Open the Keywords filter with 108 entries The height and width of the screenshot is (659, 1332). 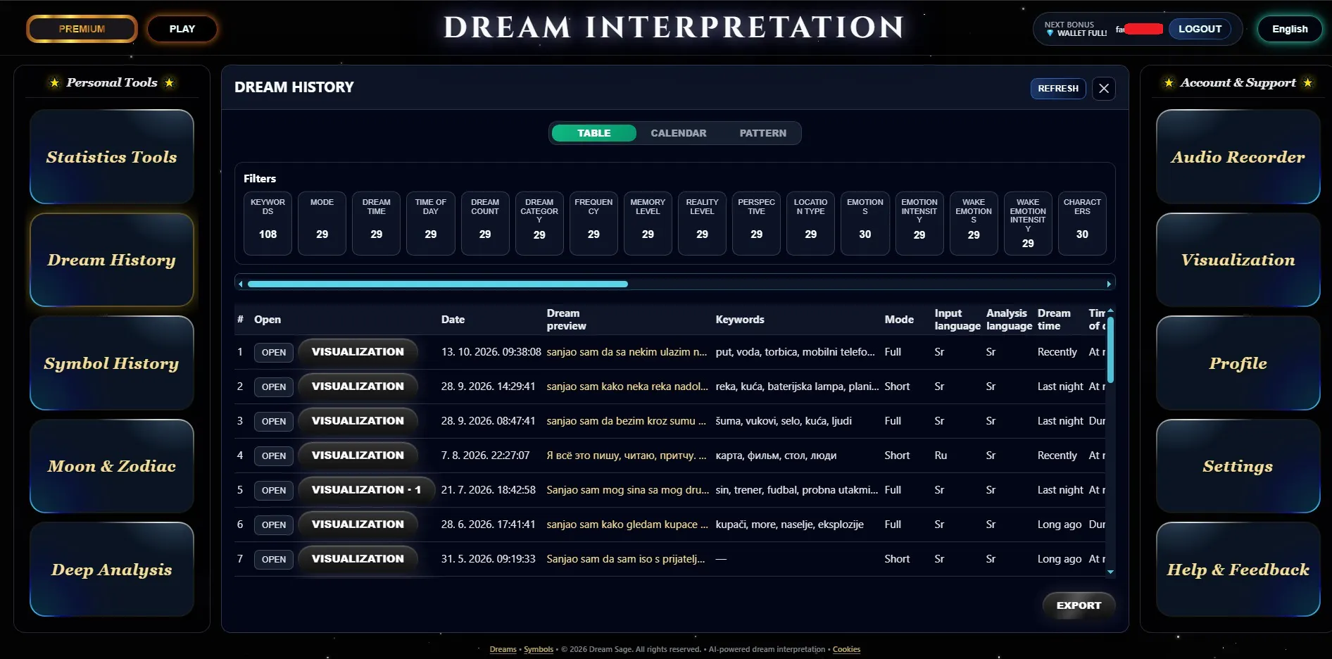pyautogui.click(x=268, y=223)
